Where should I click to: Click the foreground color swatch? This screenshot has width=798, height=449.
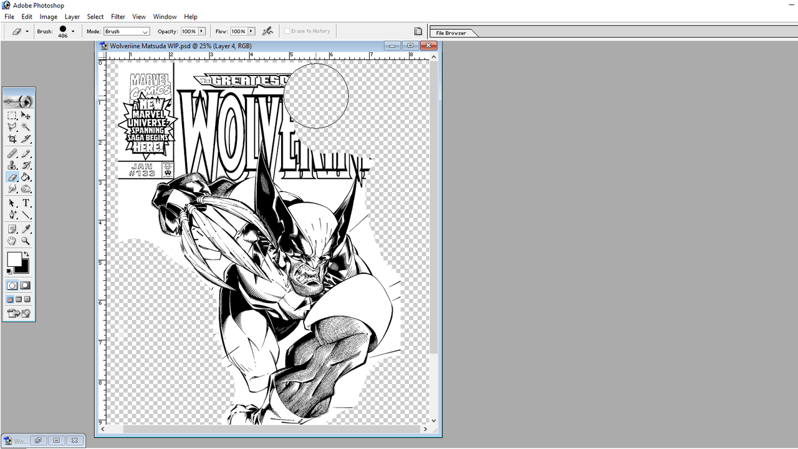click(14, 259)
